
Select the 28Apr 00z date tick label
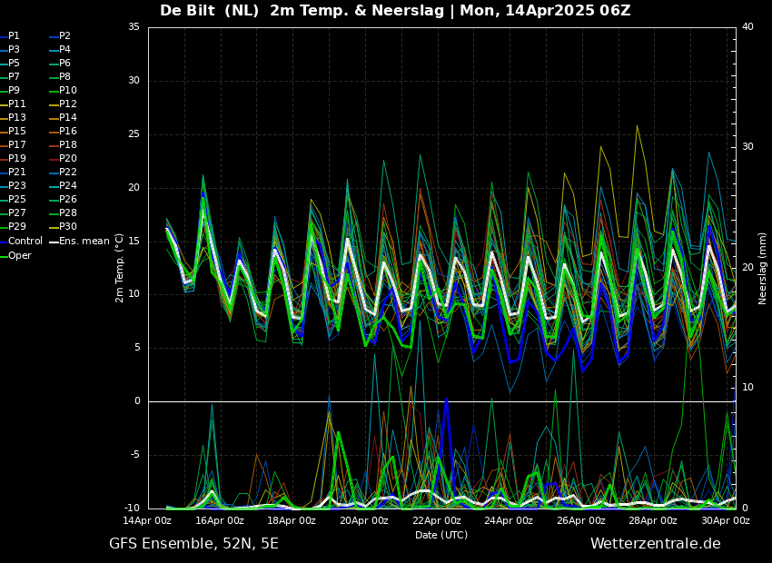pyautogui.click(x=653, y=521)
